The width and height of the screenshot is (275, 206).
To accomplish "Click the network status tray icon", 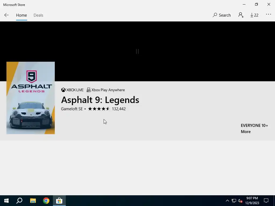I will click(234, 201).
